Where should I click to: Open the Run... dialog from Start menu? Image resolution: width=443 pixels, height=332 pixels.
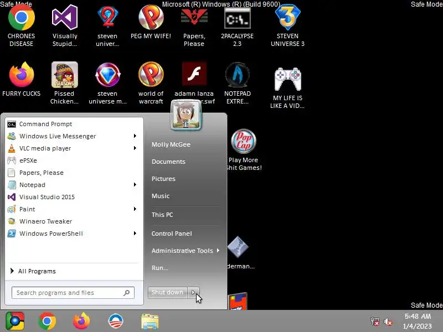159,268
